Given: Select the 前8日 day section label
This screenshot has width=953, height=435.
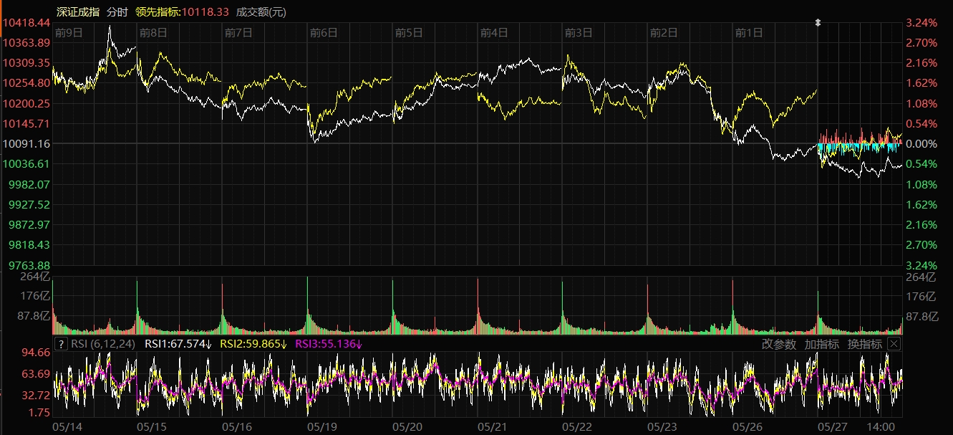Looking at the screenshot, I should pyautogui.click(x=153, y=32).
